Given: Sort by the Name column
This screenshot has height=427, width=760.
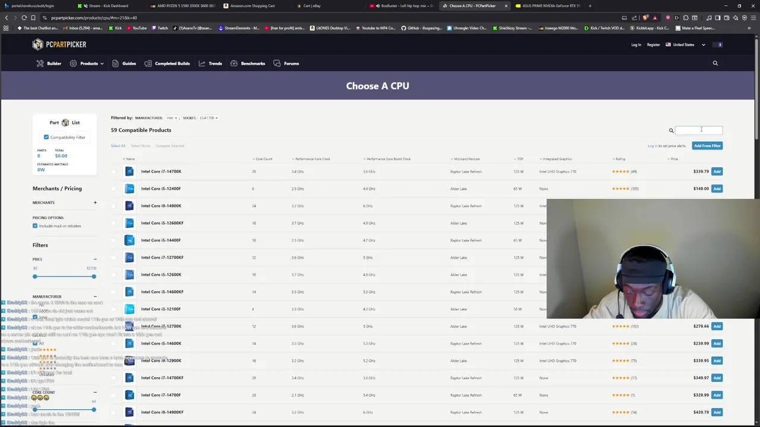Looking at the screenshot, I should 129,159.
